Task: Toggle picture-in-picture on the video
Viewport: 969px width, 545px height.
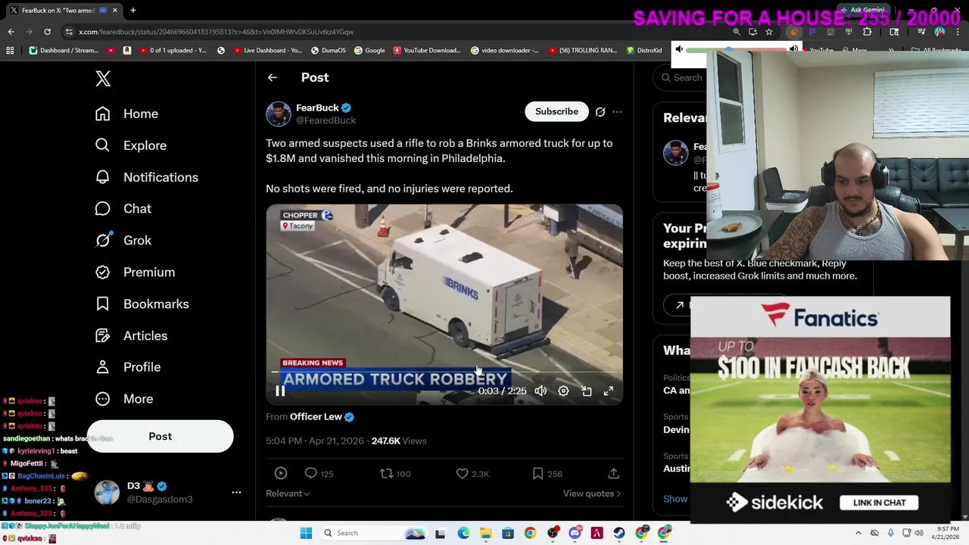Action: 586,391
